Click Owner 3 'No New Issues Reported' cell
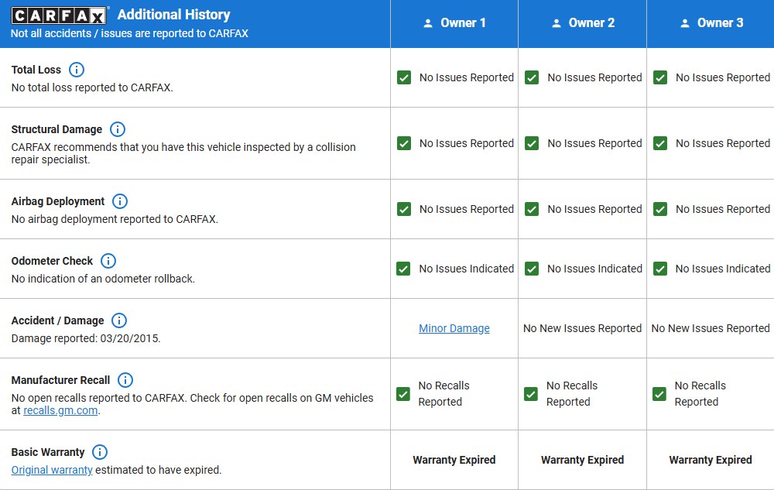Image resolution: width=774 pixels, height=490 pixels. (711, 328)
